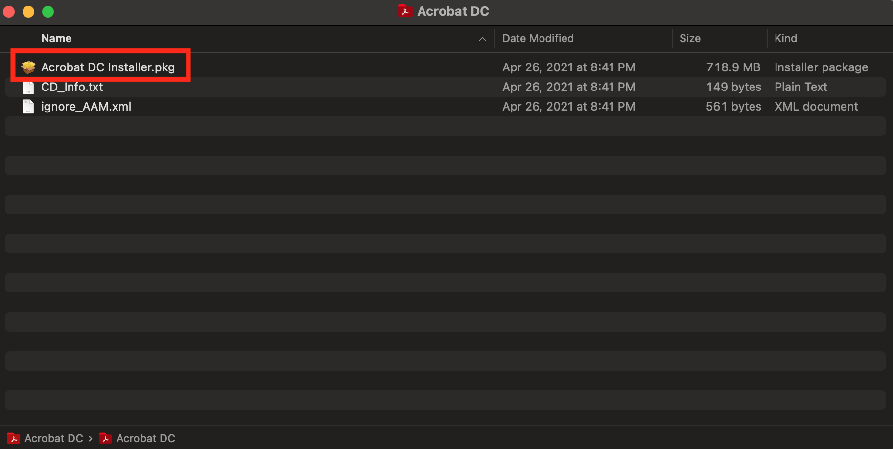Click the XML document kind entry
Viewport: 893px width, 449px height.
[x=816, y=107]
